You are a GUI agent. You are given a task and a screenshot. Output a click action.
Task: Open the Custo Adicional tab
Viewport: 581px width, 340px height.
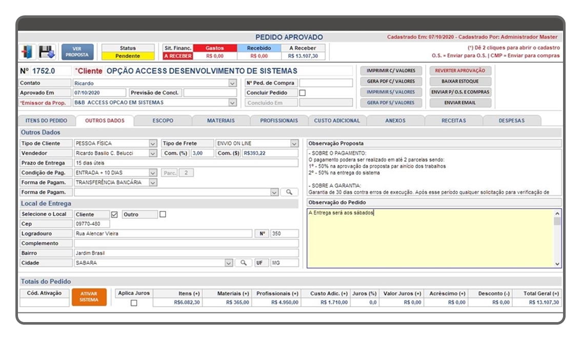point(337,121)
